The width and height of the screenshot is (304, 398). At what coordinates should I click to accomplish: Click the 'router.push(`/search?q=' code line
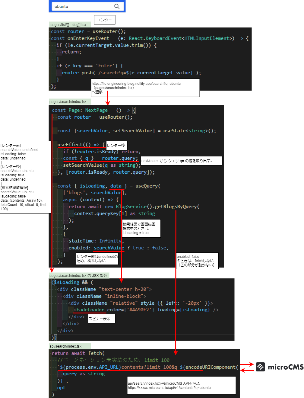(131, 73)
